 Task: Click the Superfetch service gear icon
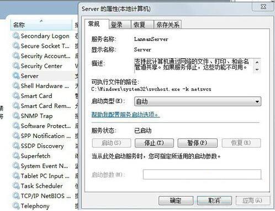pyautogui.click(x=16, y=156)
